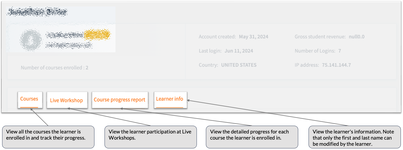Select the Course progress report tab
403x150 pixels.
[x=119, y=100]
